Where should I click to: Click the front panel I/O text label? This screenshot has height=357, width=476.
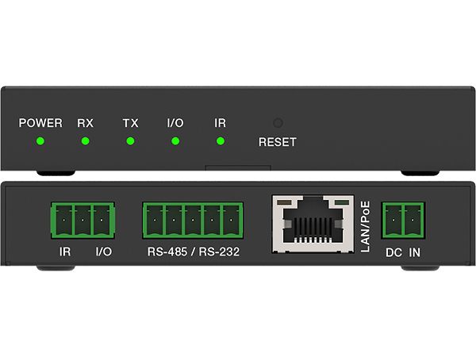pyautogui.click(x=175, y=123)
